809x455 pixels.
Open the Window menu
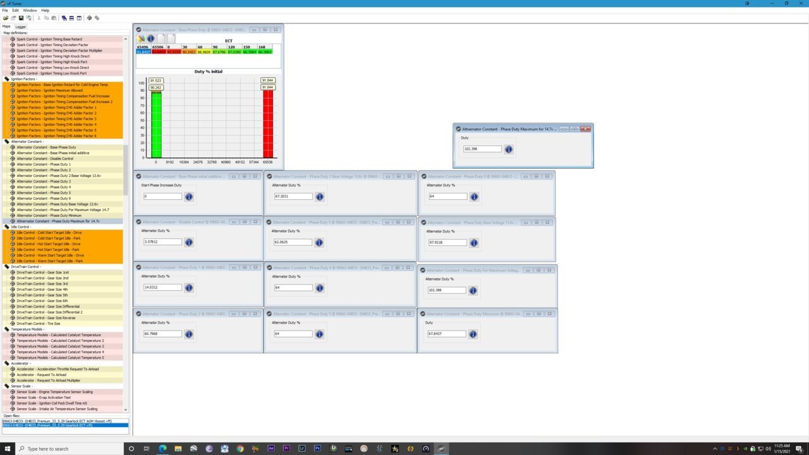(30, 10)
